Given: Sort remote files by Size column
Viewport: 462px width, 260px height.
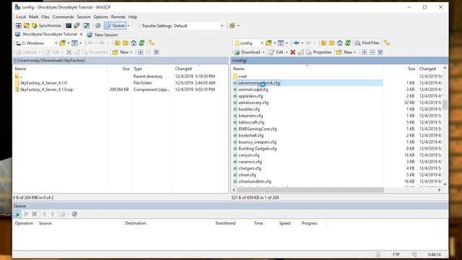Looking at the screenshot, I should 411,69.
